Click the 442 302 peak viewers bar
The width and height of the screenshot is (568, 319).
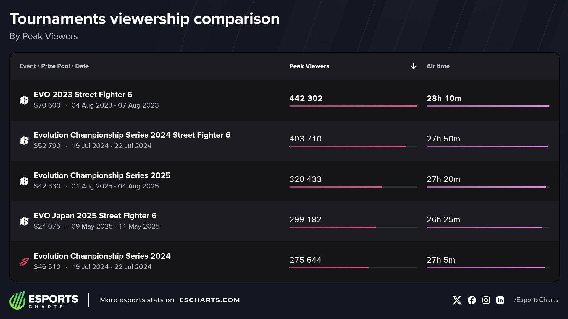353,106
